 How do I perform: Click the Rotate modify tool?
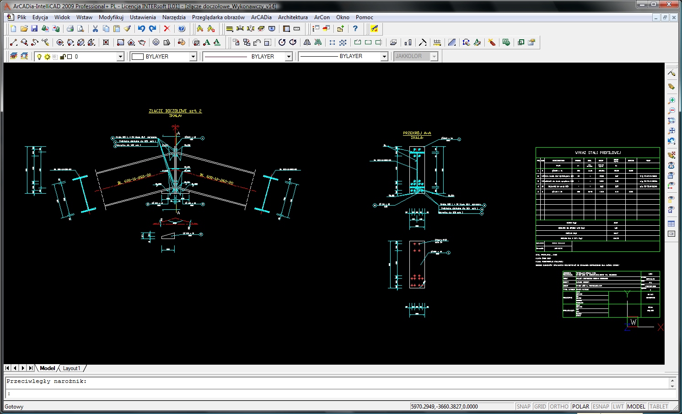(282, 42)
